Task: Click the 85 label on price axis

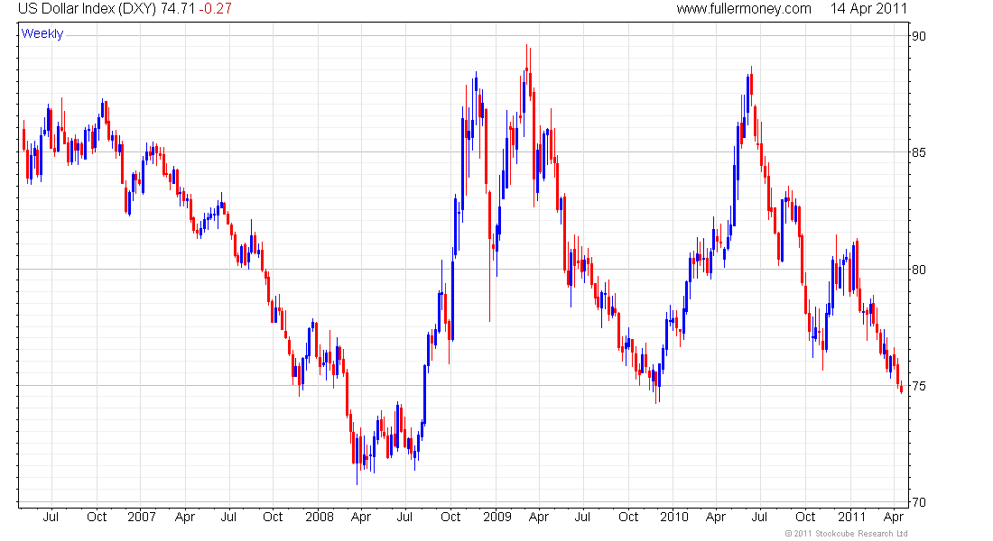Action: pos(918,152)
